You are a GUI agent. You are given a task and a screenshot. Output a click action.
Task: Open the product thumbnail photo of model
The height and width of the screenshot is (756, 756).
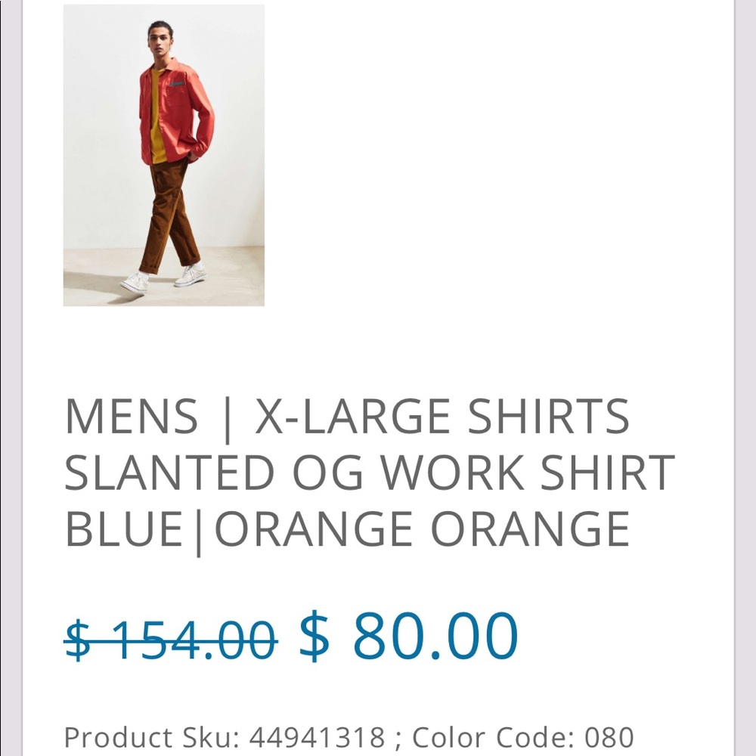click(x=163, y=155)
